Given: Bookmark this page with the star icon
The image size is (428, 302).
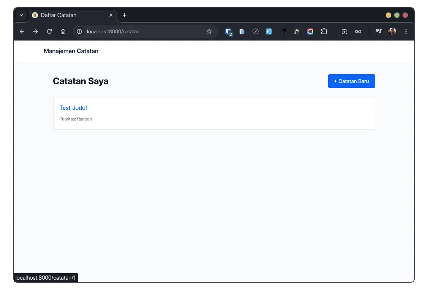Looking at the screenshot, I should (209, 32).
